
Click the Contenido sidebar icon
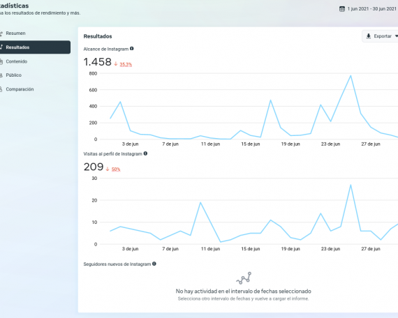[x=1, y=61]
